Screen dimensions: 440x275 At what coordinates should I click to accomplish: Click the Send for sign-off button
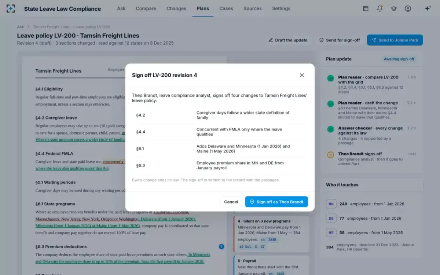[x=340, y=40]
